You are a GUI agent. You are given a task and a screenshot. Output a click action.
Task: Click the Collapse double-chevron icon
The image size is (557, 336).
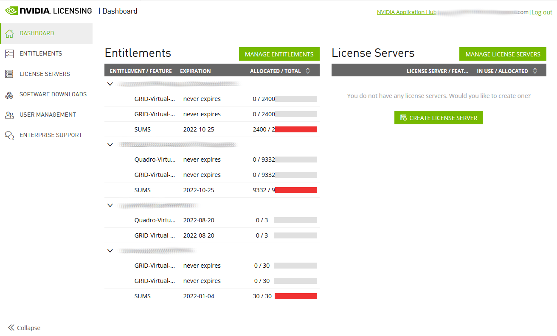coord(11,328)
